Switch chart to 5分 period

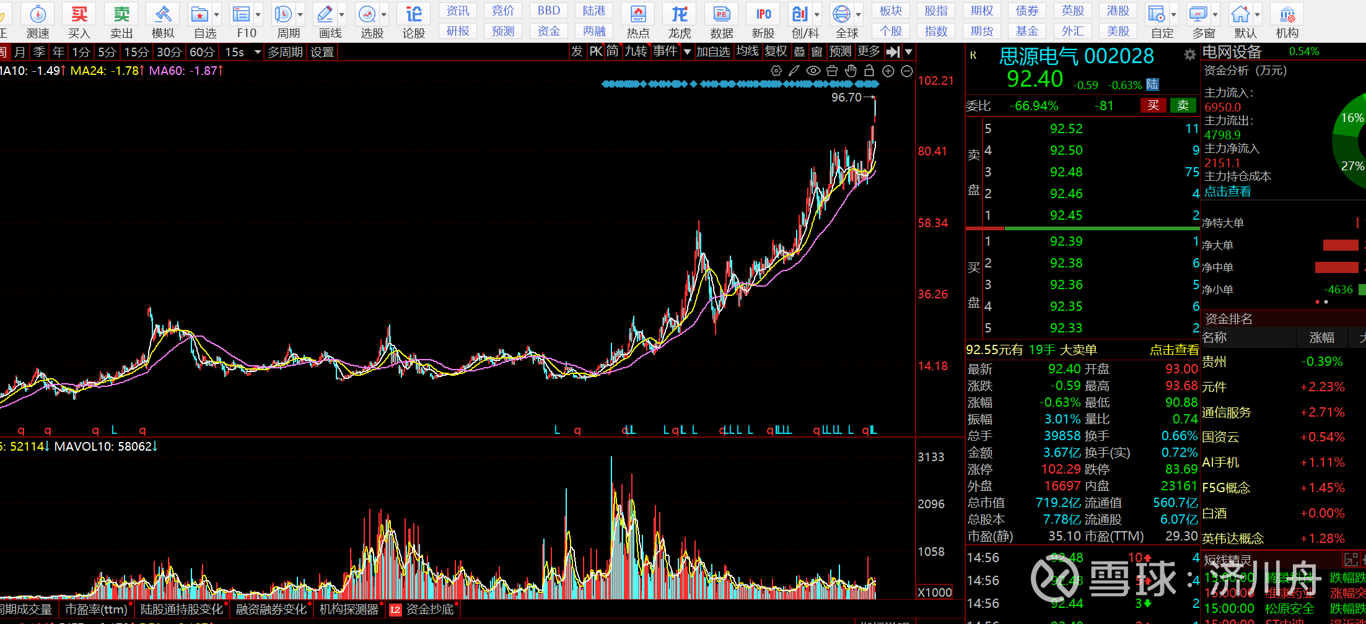coord(107,52)
